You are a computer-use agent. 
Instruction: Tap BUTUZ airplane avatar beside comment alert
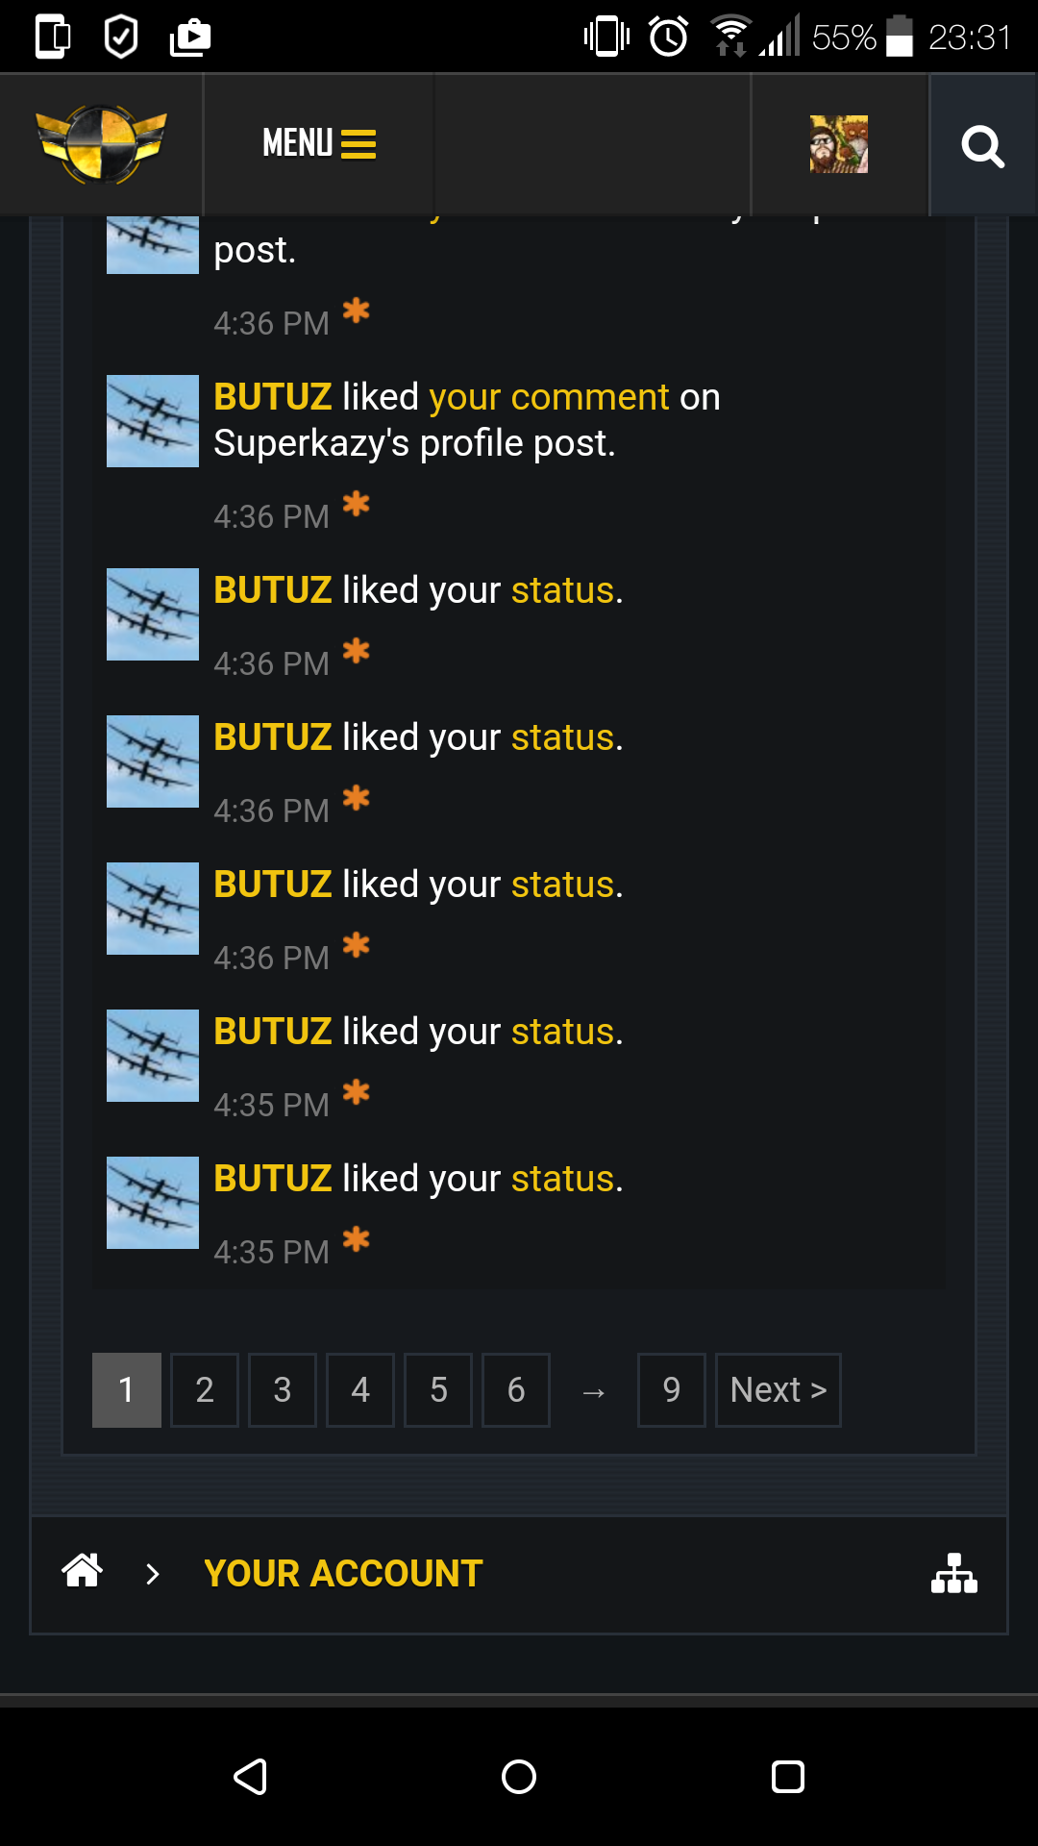(x=153, y=421)
